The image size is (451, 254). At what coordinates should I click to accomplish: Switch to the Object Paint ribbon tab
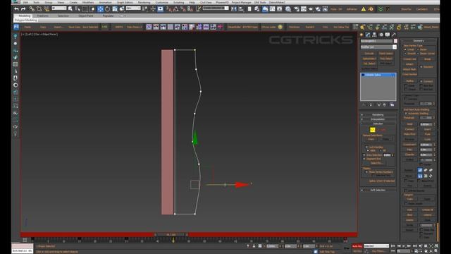coord(86,16)
